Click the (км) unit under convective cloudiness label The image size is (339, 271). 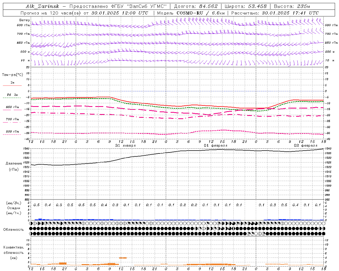coord(14,258)
